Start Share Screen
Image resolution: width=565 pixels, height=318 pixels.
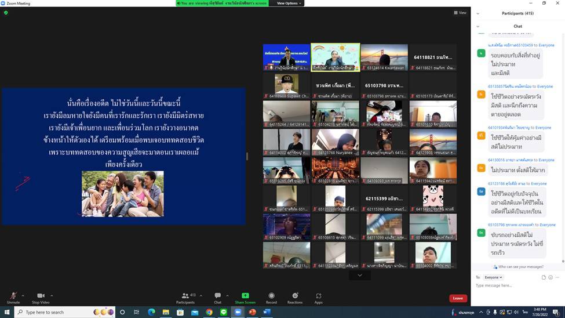[x=245, y=298]
